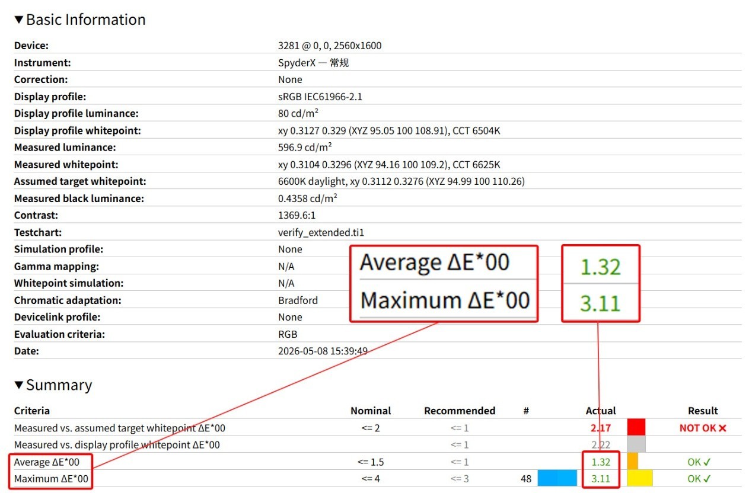Click the blue patch swatch beside 48

click(x=557, y=478)
